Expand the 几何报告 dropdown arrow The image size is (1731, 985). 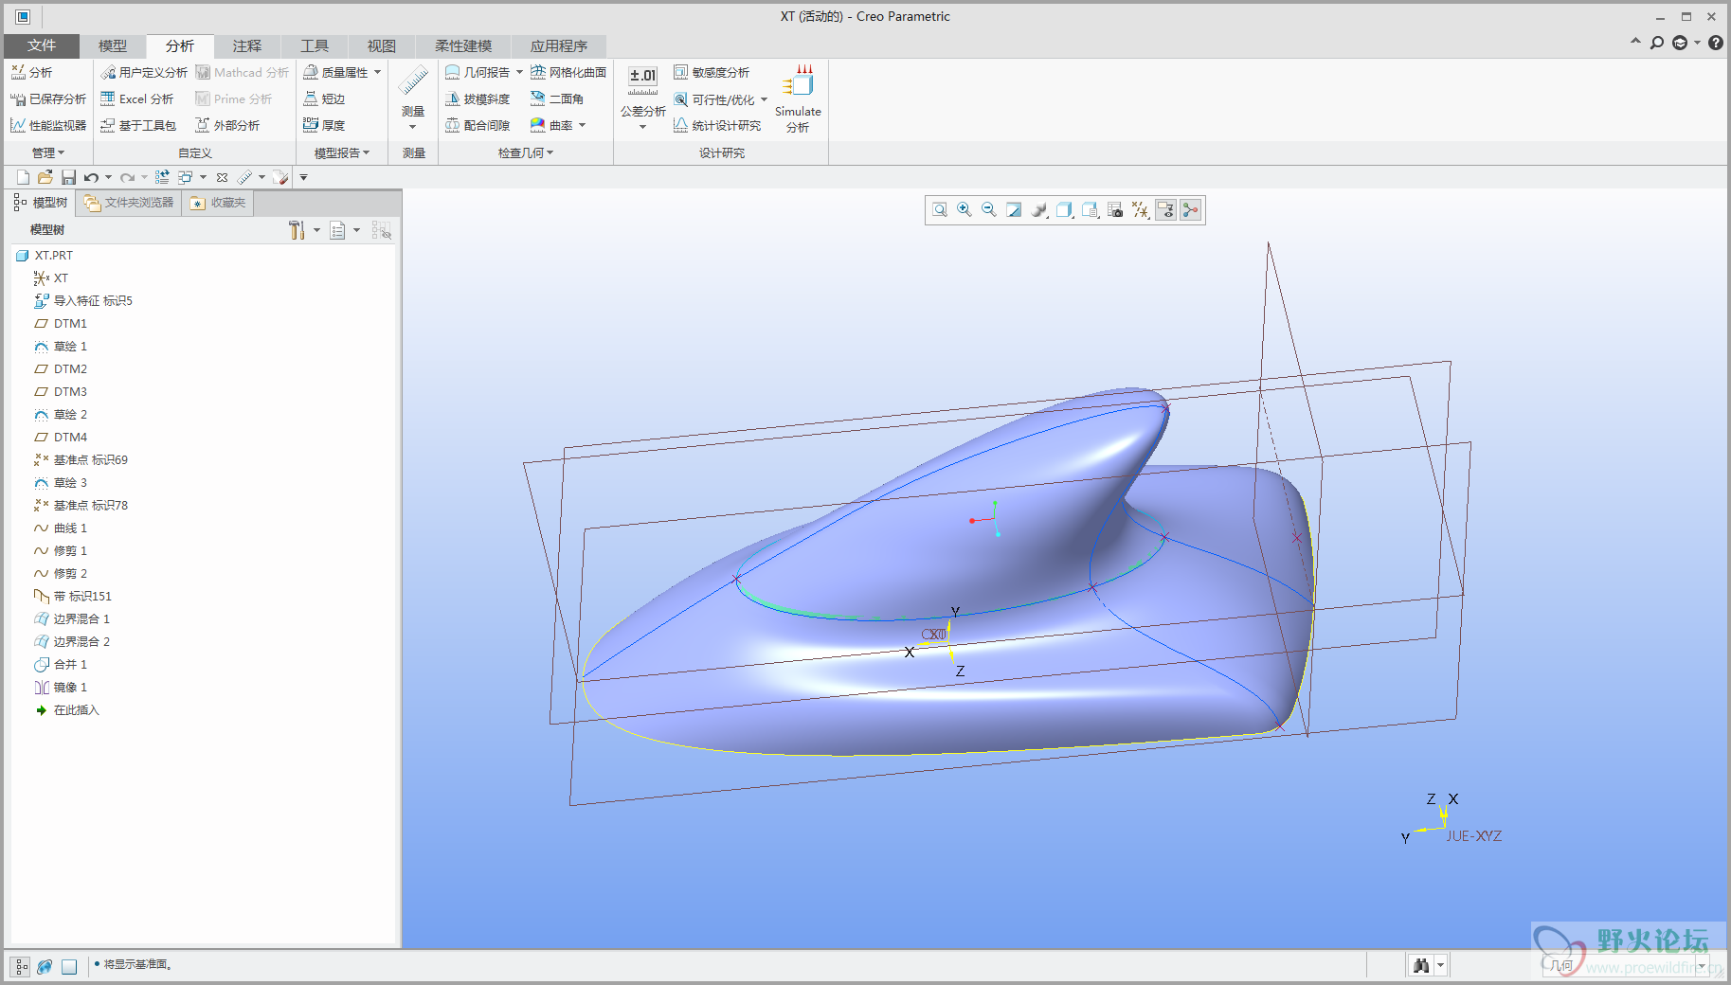point(519,72)
